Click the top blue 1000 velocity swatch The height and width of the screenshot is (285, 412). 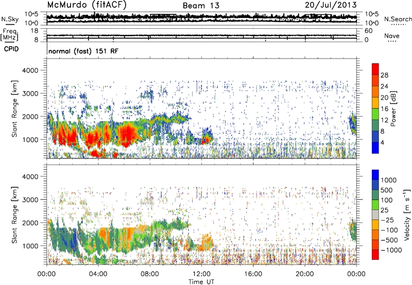coord(375,175)
